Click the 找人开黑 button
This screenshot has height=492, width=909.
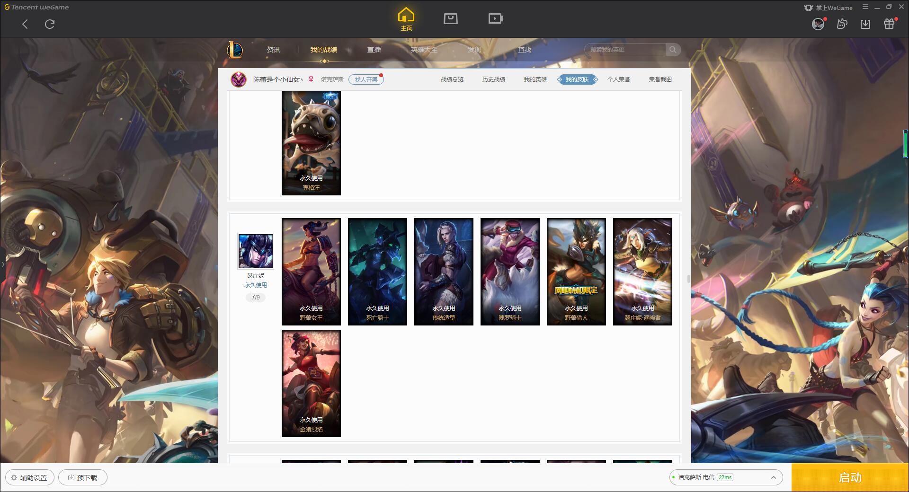[366, 79]
